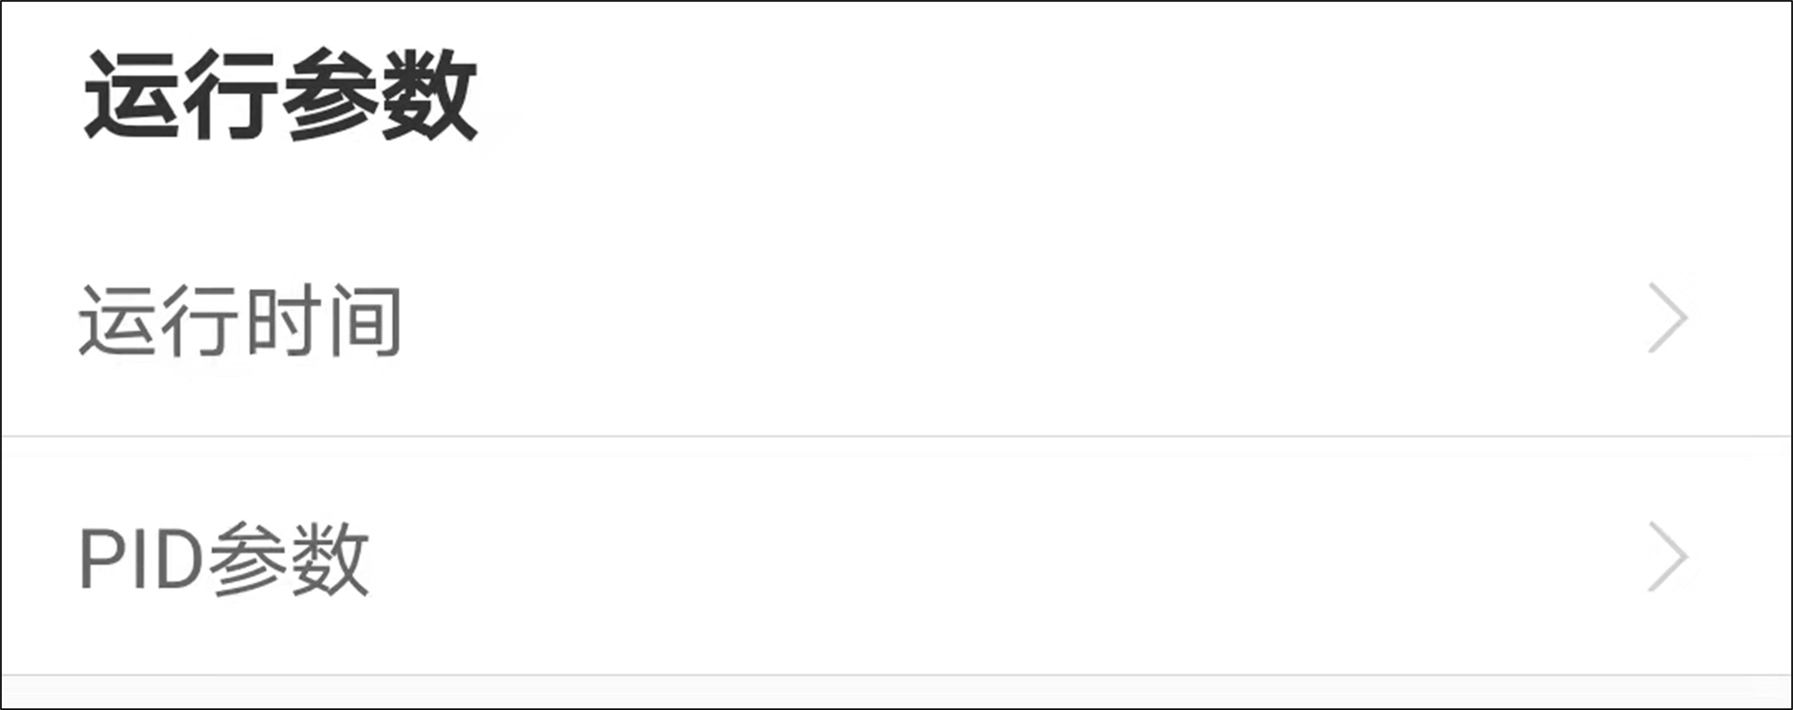Click the 时间 characters in the first row
1793x710 pixels.
[x=323, y=320]
